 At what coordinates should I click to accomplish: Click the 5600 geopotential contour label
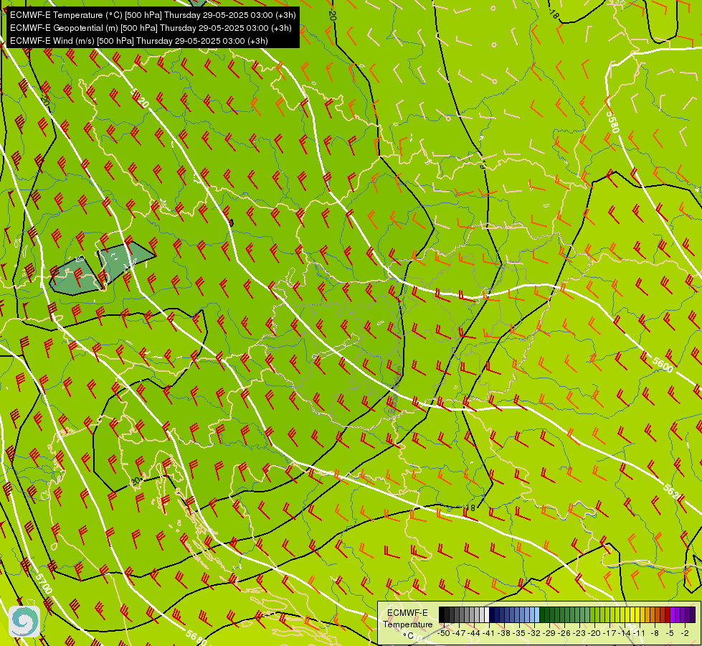[x=663, y=365]
